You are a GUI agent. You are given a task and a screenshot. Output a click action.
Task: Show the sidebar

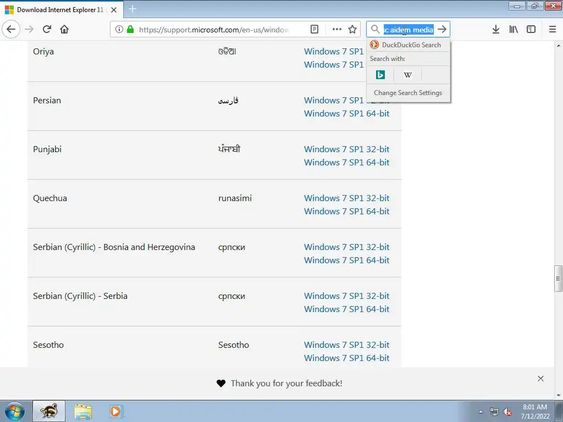tap(531, 29)
